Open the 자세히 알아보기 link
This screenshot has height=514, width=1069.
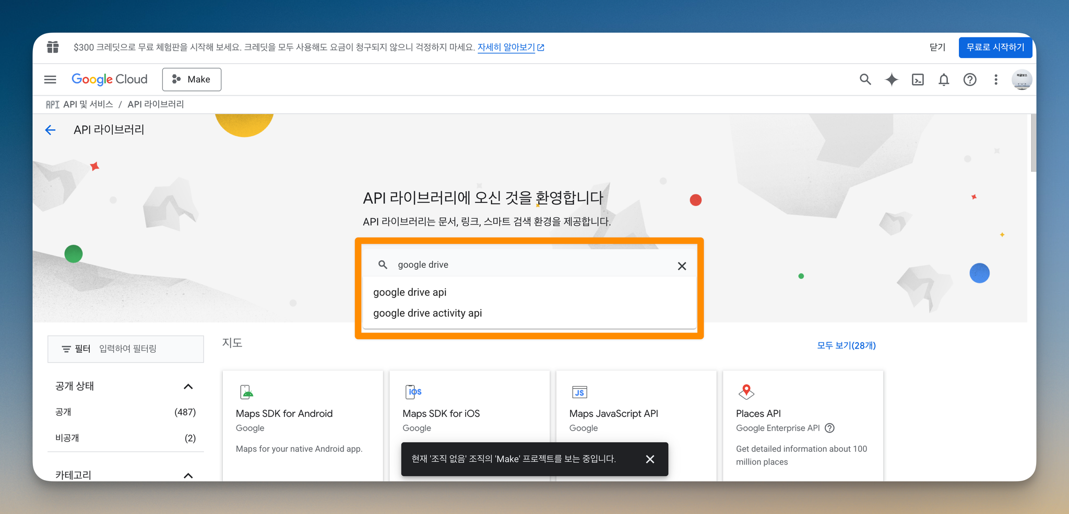tap(510, 47)
